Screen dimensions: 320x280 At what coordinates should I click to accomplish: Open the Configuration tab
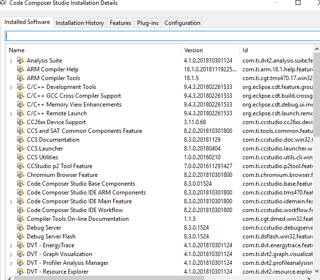(182, 23)
